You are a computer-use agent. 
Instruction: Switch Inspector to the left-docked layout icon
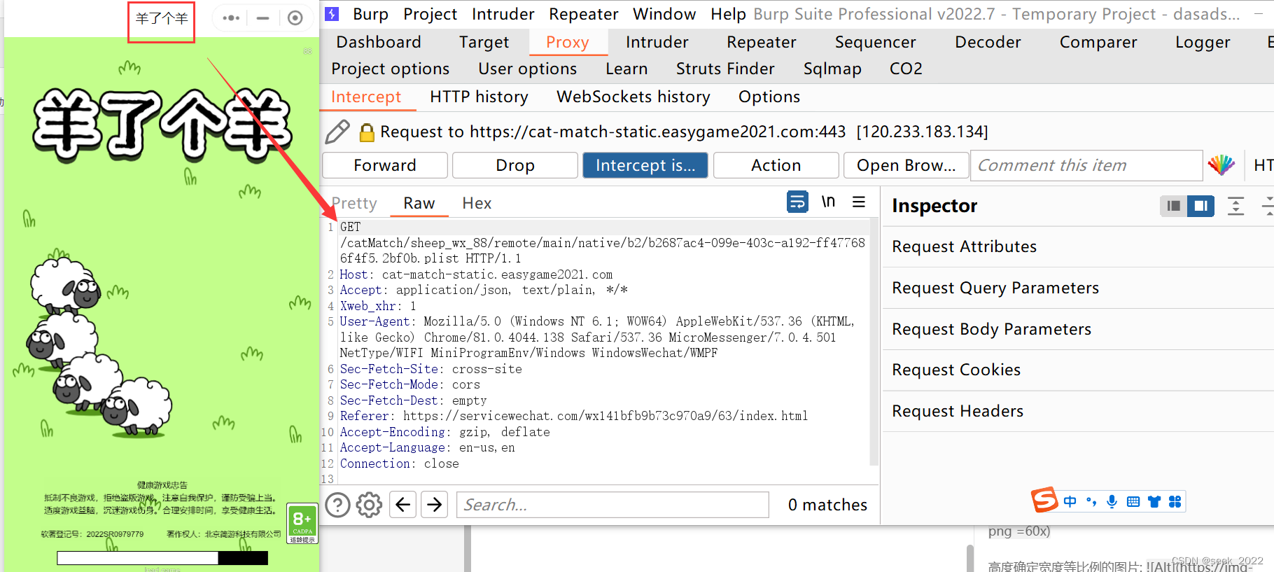pos(1174,206)
